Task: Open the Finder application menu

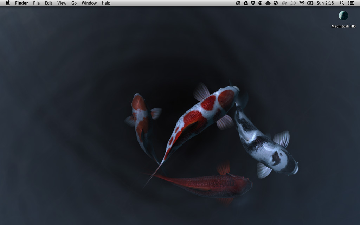Action: (21, 3)
